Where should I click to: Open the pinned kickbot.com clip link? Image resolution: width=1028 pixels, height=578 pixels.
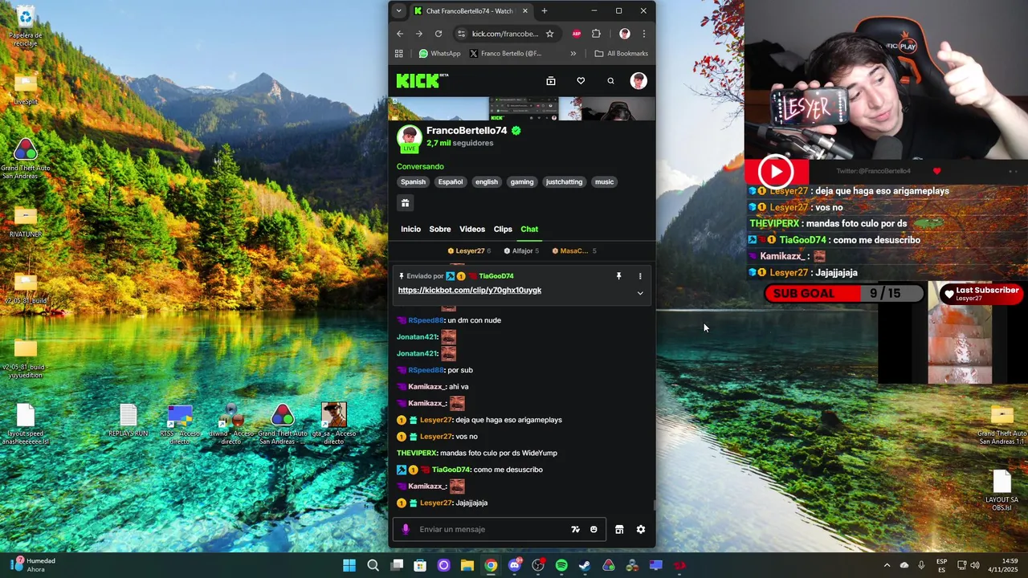click(x=470, y=290)
